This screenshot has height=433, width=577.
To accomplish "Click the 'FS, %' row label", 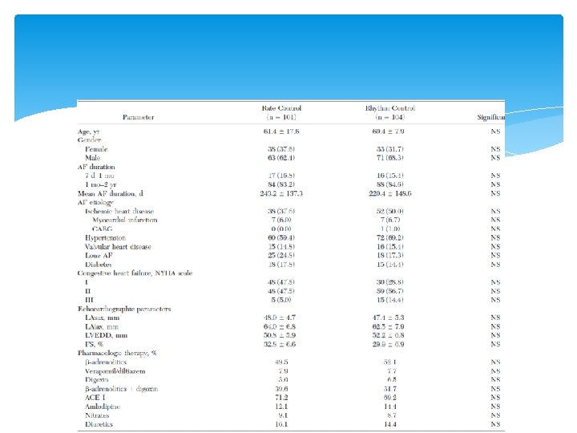I will pyautogui.click(x=95, y=344).
